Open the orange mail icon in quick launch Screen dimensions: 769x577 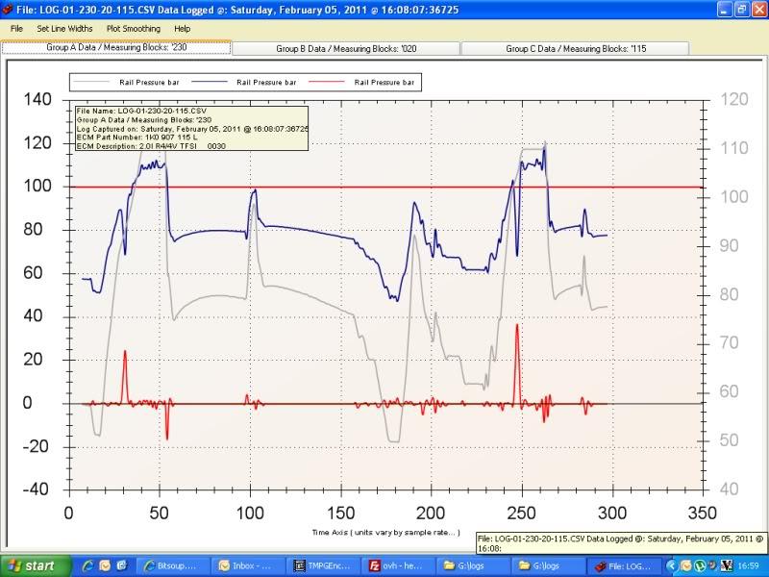point(105,566)
